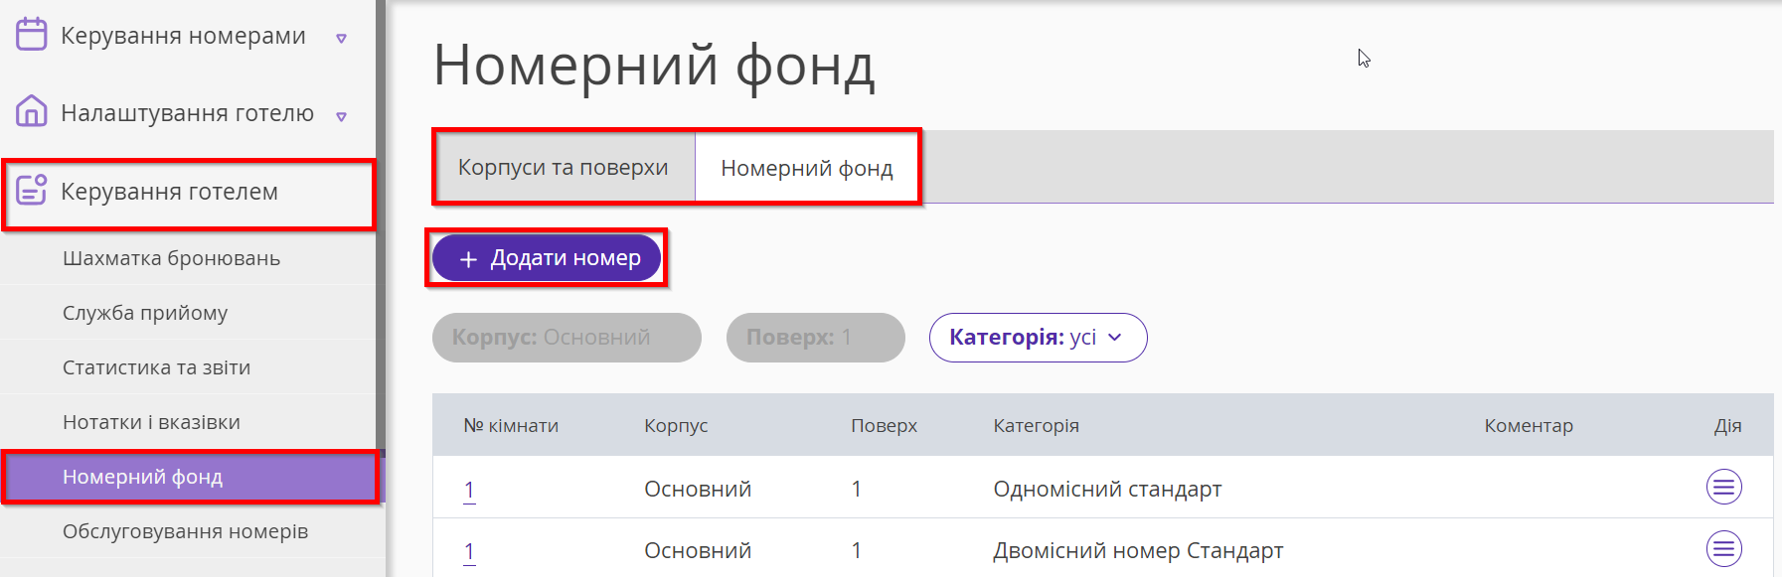Click the disabled Корпус: Основний filter
The width and height of the screenshot is (1782, 577).
click(567, 338)
